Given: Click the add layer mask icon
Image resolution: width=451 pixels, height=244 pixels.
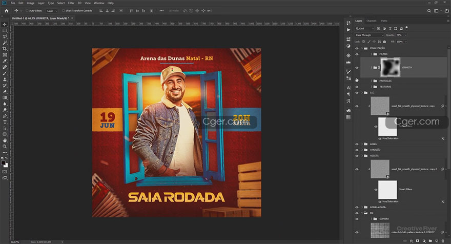Looking at the screenshot, I should (x=418, y=241).
